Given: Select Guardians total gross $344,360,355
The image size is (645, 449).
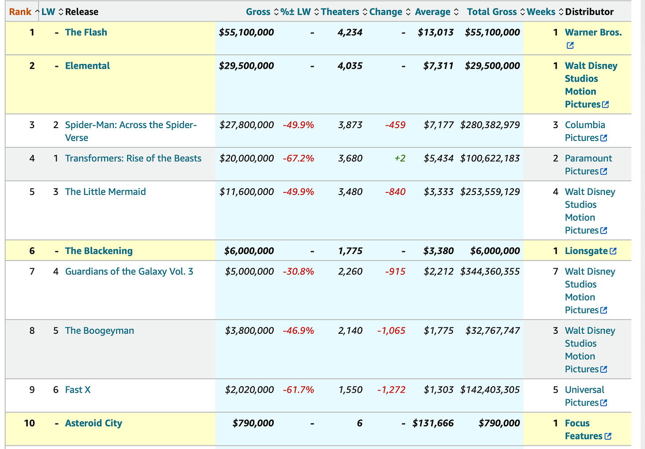Looking at the screenshot, I should 490,271.
